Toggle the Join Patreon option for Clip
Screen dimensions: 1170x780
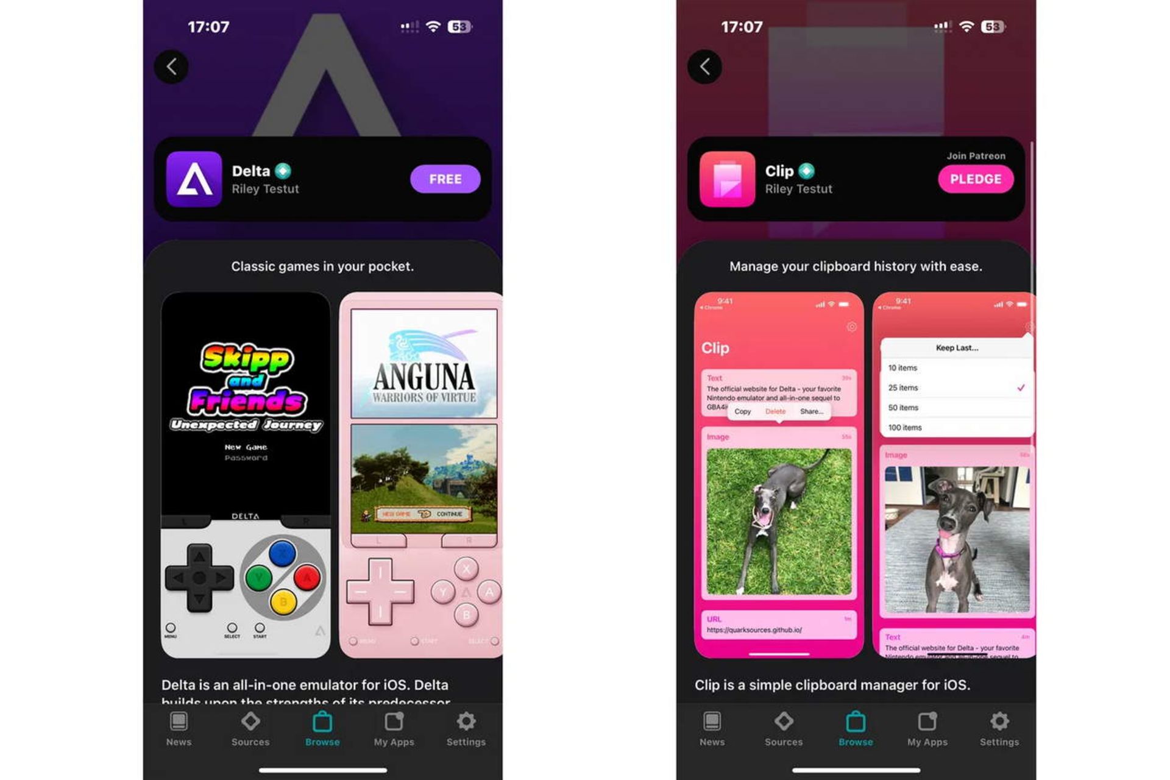975,179
